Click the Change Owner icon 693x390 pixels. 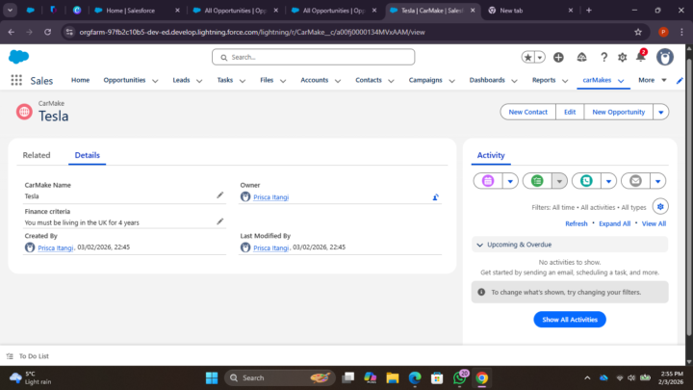[x=435, y=197]
